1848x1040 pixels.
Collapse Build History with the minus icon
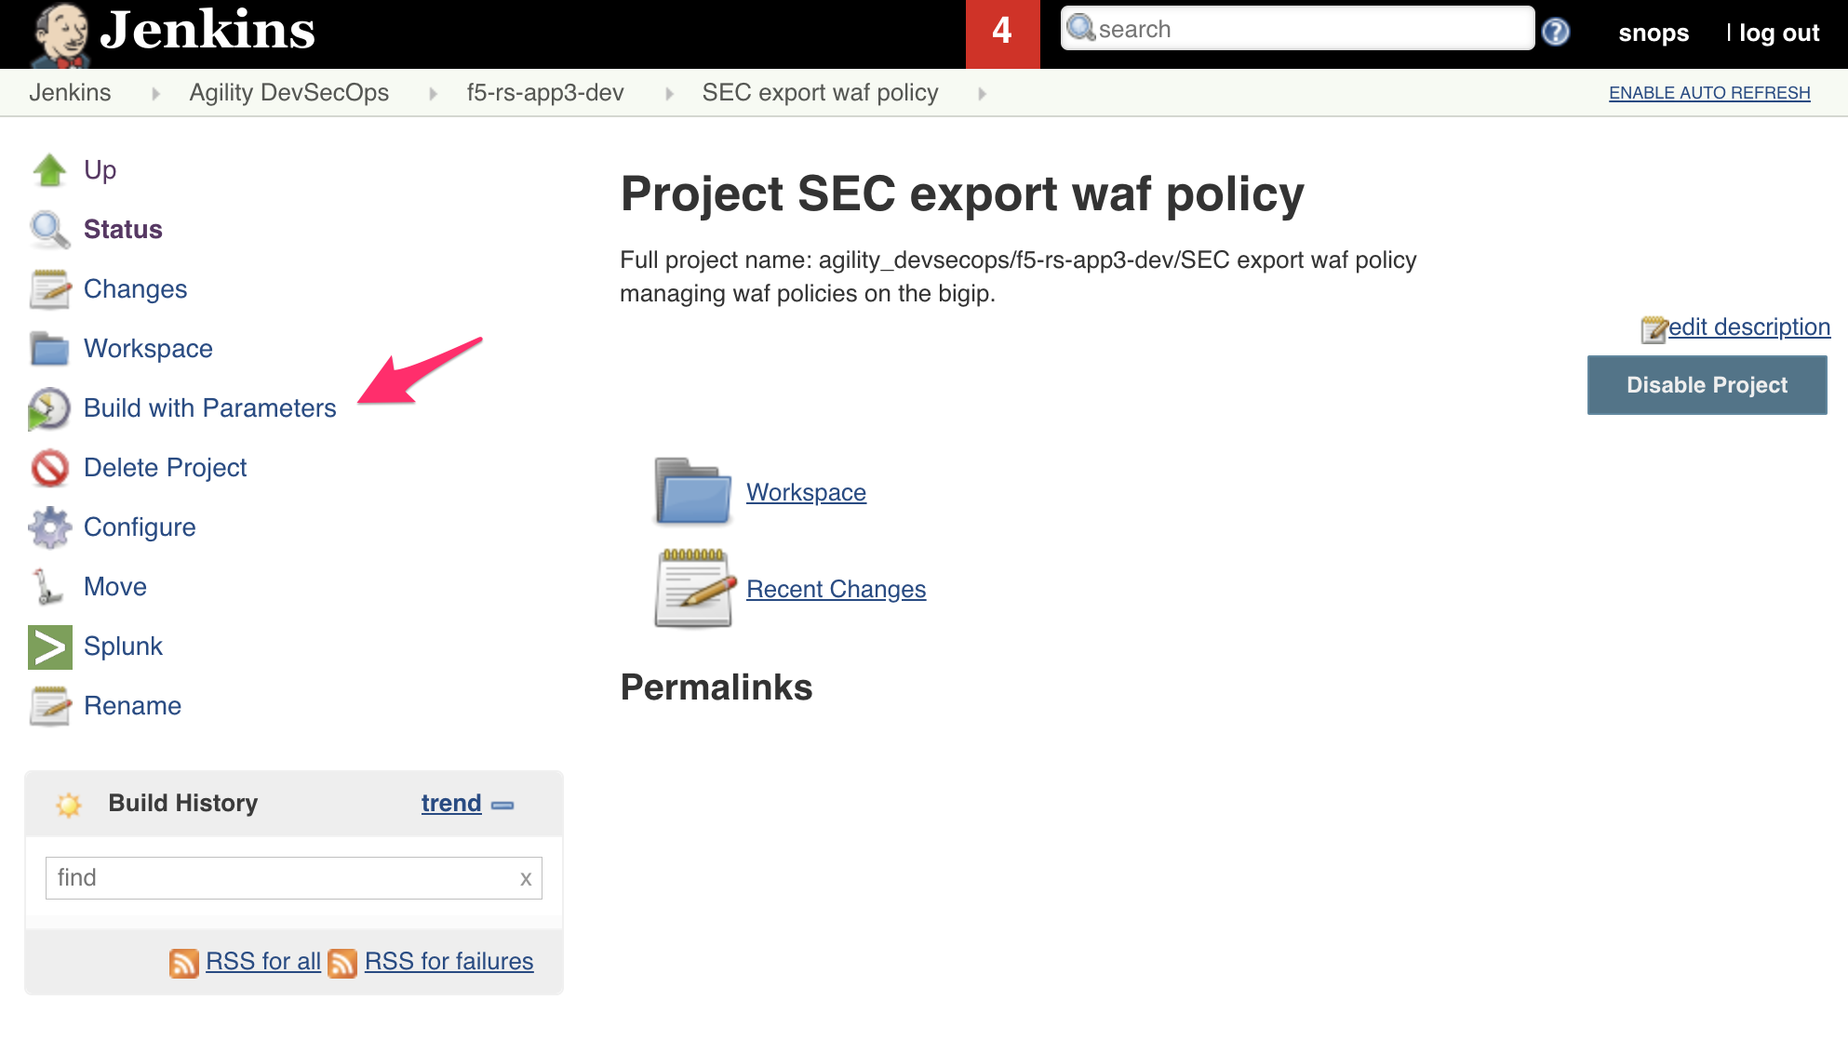pos(502,805)
